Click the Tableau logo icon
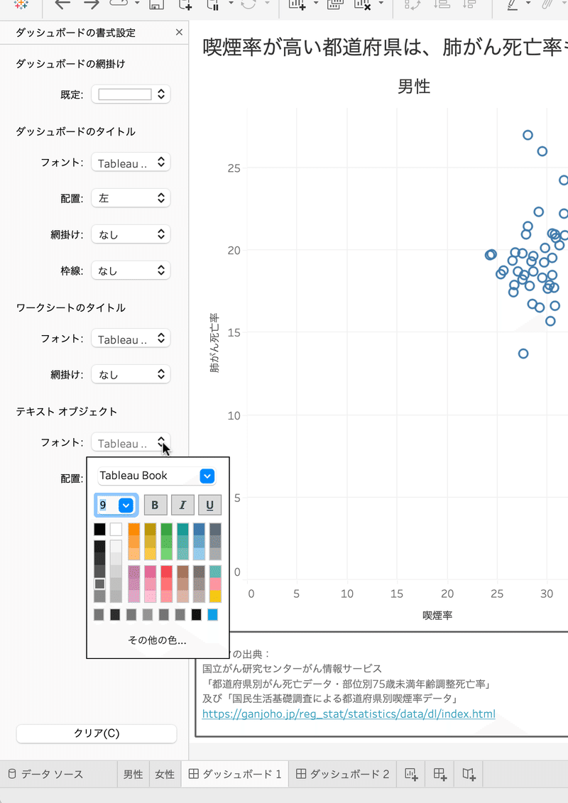The height and width of the screenshot is (803, 568). (22, 4)
